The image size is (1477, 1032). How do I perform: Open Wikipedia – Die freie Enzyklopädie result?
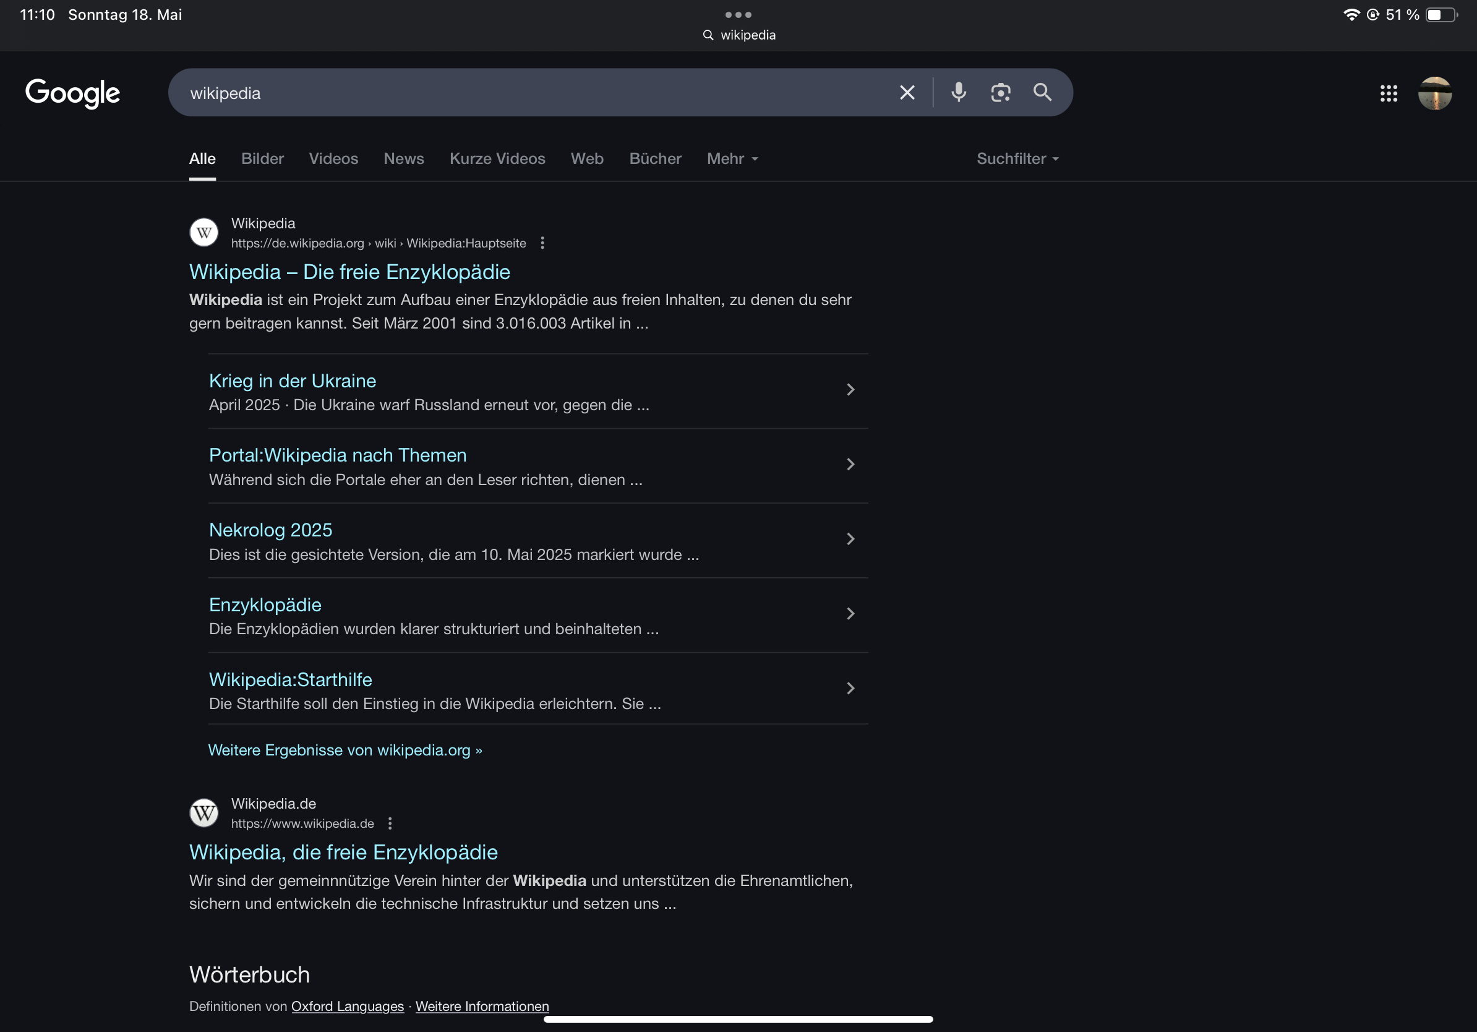pos(349,272)
